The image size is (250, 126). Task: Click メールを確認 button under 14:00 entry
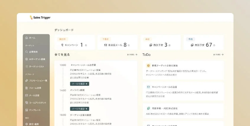[x=80, y=109]
